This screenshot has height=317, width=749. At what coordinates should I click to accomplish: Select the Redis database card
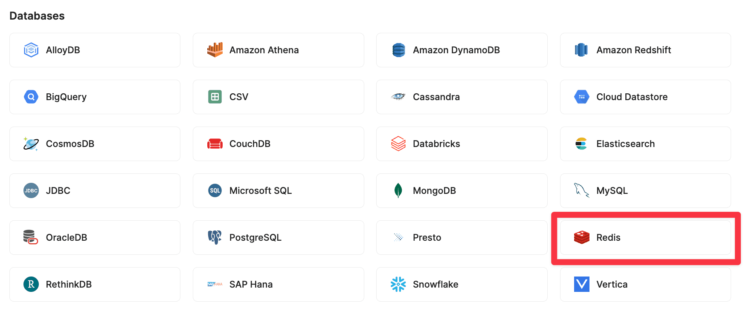(x=645, y=237)
